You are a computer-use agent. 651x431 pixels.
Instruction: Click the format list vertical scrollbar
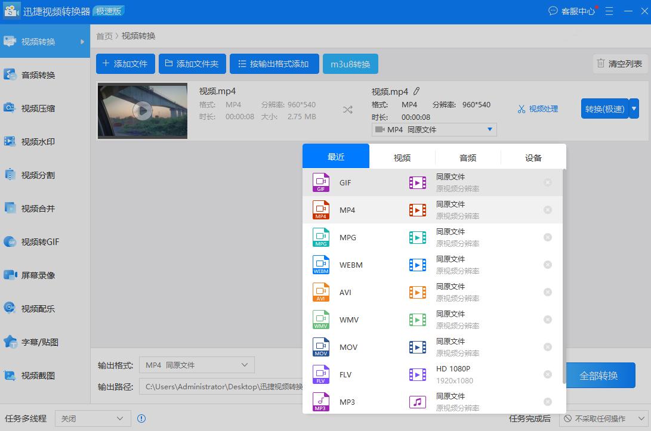pos(564,274)
